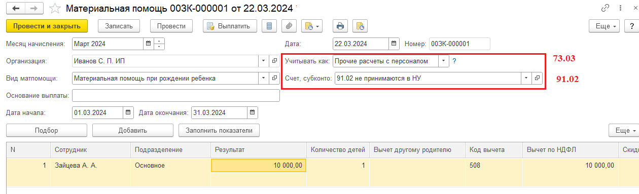Click the Результат column header
Image resolution: width=639 pixels, height=194 pixels.
point(259,150)
